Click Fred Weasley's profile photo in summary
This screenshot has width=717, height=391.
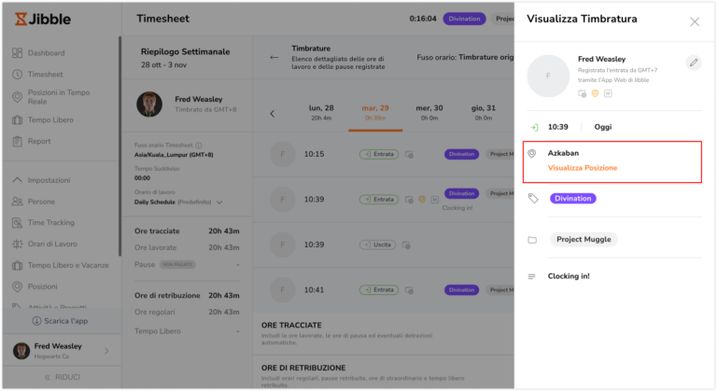[149, 105]
